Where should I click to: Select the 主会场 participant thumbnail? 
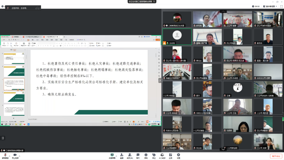point(177,37)
